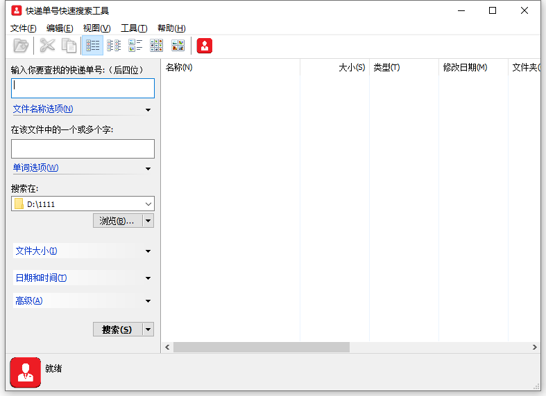Image resolution: width=546 pixels, height=396 pixels.
Task: Open the 搜索在 D:\1111 combo box
Action: coord(83,204)
